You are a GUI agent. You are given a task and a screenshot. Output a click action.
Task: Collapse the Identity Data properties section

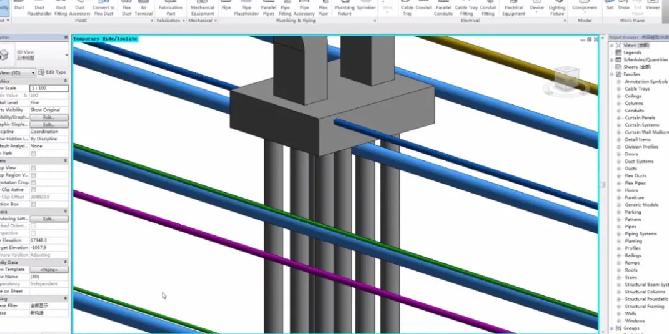click(x=65, y=262)
